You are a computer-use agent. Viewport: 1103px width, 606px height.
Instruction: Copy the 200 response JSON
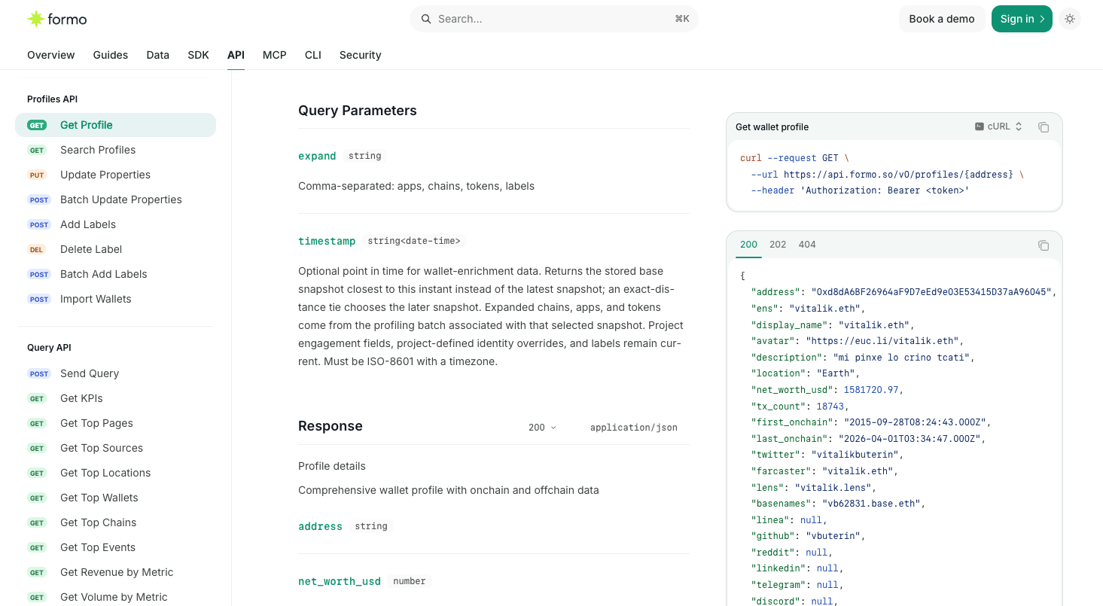tap(1044, 245)
